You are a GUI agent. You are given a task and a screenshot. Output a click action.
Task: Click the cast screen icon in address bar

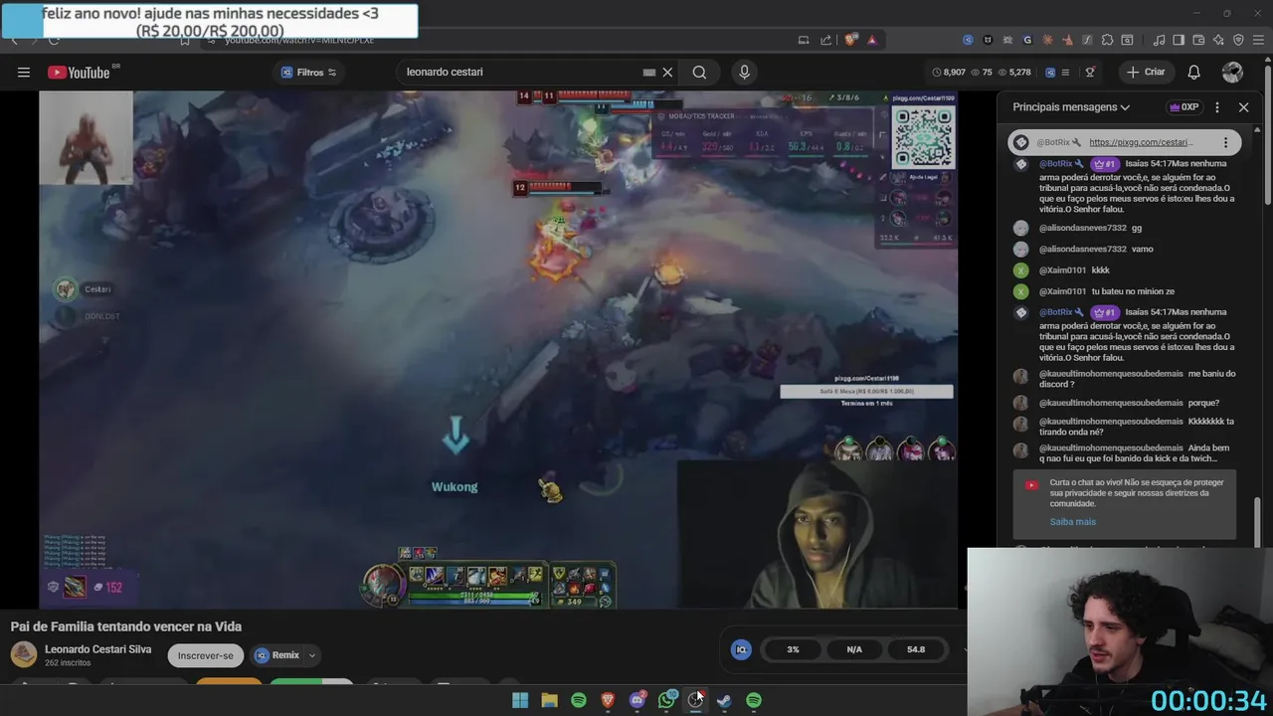point(804,40)
